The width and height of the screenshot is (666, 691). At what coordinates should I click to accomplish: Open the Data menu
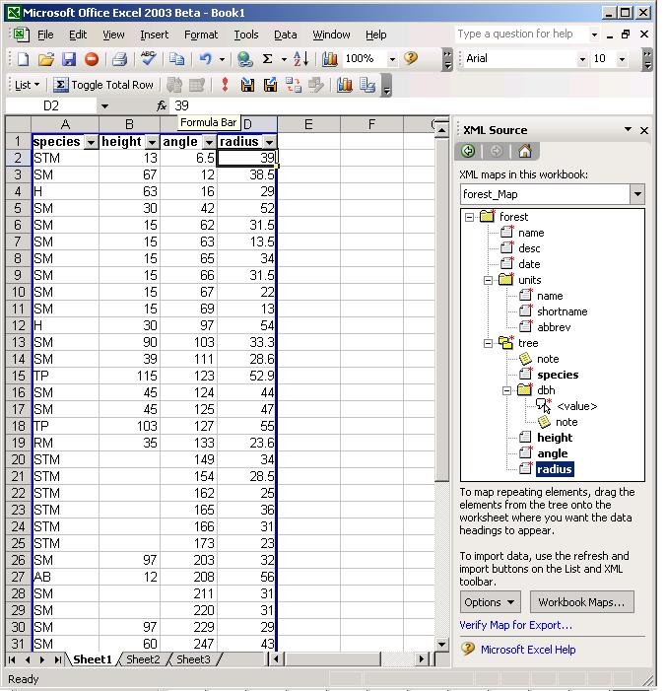pyautogui.click(x=285, y=35)
